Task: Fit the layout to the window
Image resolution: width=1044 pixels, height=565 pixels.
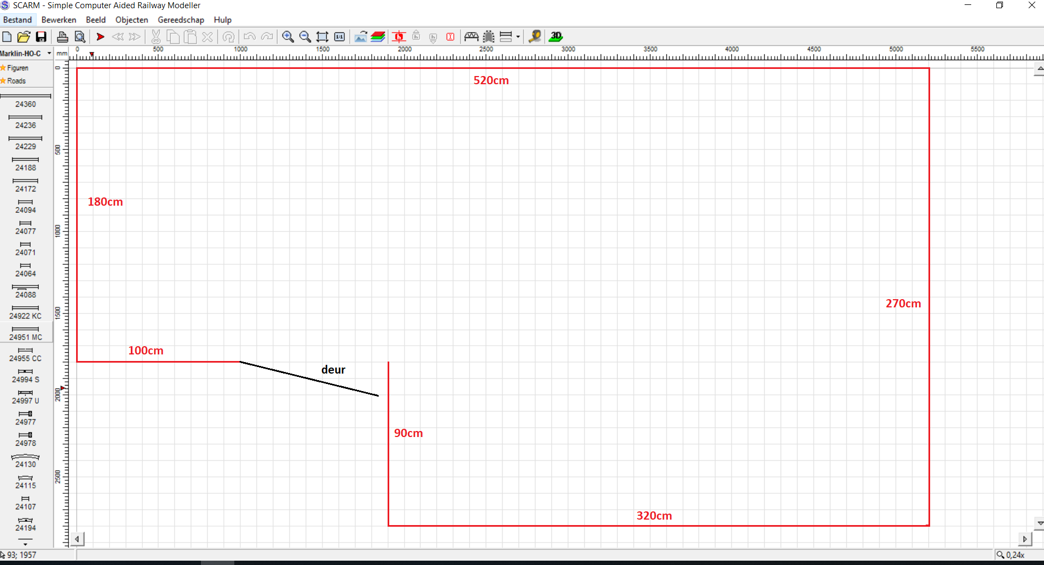Action: click(x=322, y=37)
